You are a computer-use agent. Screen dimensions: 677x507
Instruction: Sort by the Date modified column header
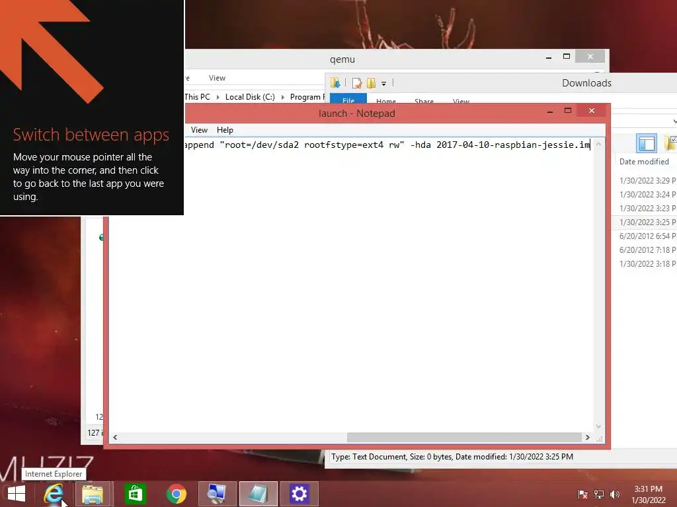coord(645,162)
